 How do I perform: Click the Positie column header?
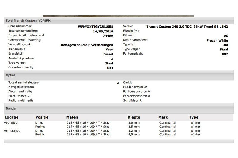42,117
